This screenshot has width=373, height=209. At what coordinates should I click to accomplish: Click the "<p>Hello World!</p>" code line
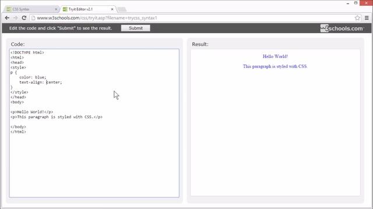(32, 112)
